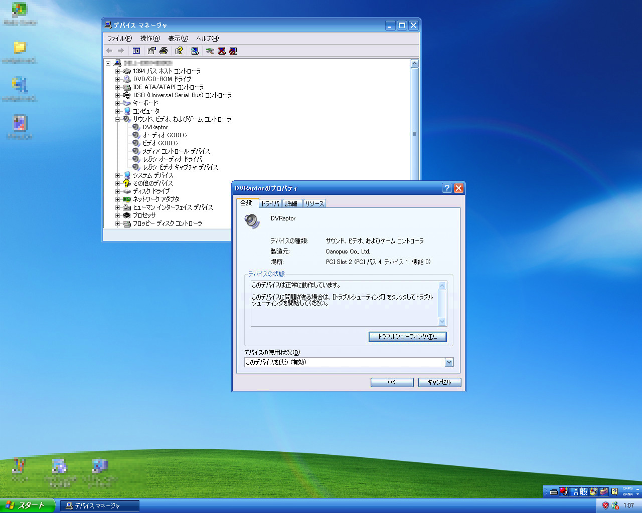Click the デバイス マネージャ taskbar button

[99, 506]
